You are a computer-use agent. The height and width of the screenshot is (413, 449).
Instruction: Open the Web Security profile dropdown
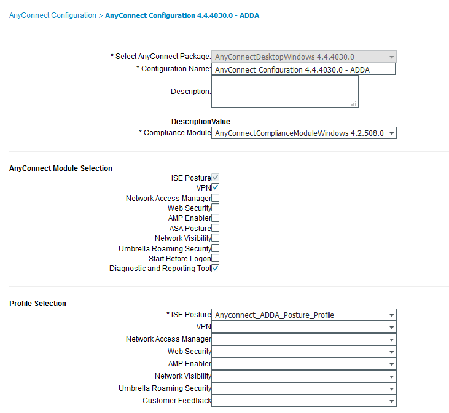point(304,352)
